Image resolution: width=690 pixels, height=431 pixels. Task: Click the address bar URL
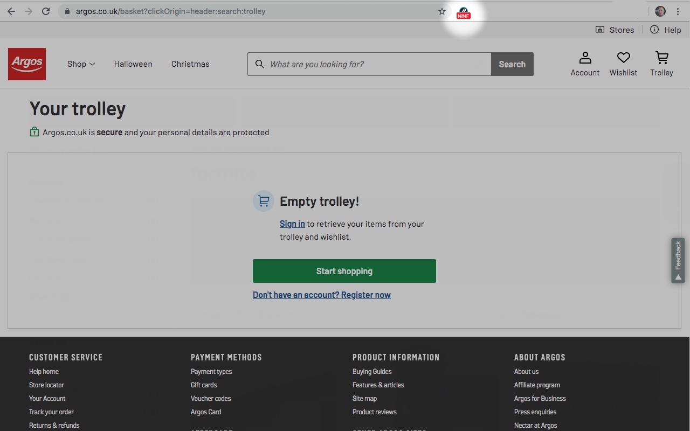coord(170,11)
